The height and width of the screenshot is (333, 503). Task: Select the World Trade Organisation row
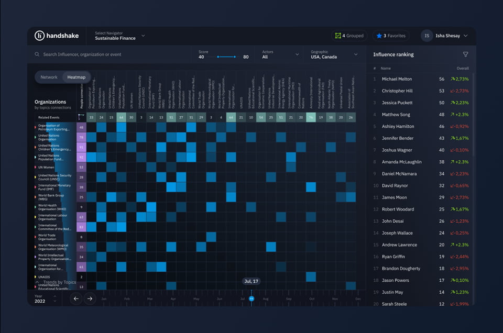55,237
